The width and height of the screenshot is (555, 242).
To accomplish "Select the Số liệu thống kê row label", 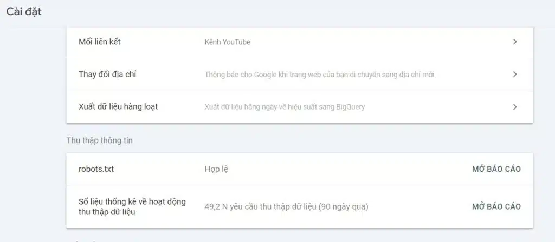I will click(x=132, y=207).
